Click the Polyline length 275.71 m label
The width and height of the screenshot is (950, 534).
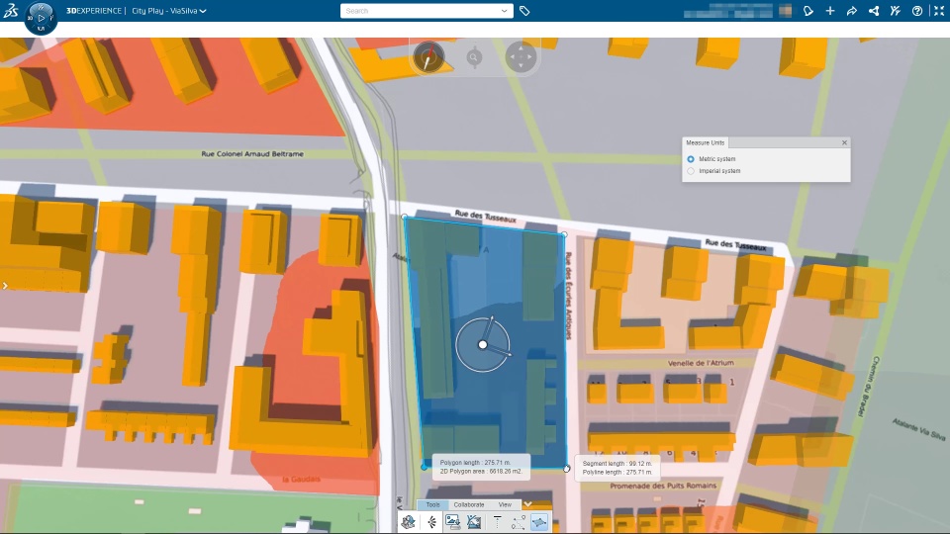[617, 473]
